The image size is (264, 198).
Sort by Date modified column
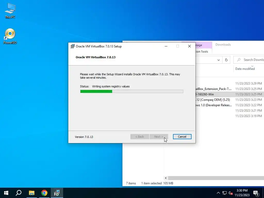point(245,69)
